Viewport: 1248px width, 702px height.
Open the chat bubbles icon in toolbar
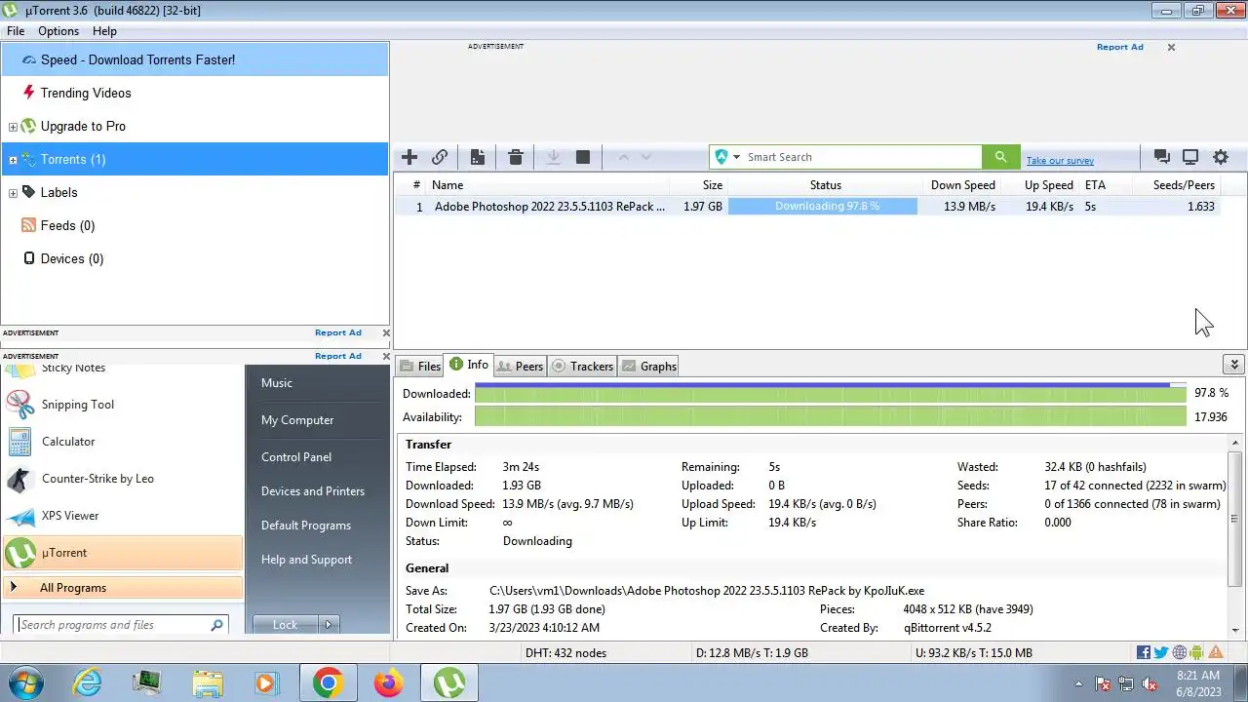[1161, 157]
